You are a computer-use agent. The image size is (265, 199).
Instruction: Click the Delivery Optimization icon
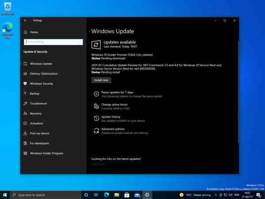click(25, 73)
